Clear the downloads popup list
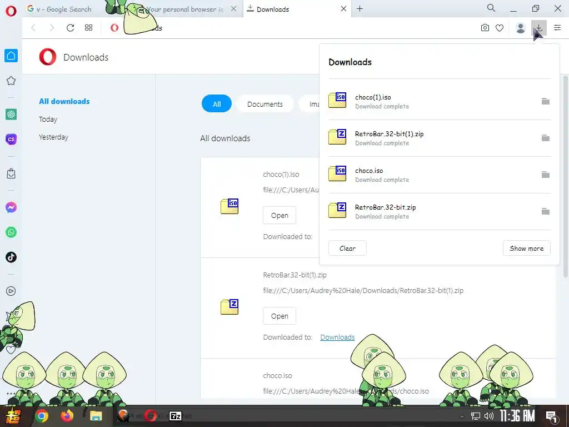 click(x=347, y=249)
